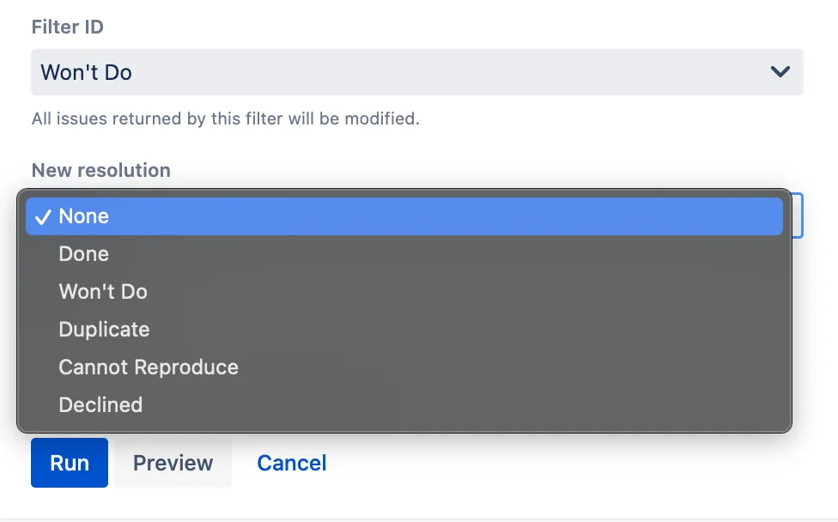This screenshot has height=522, width=838.
Task: Click the Preview button
Action: pyautogui.click(x=173, y=463)
